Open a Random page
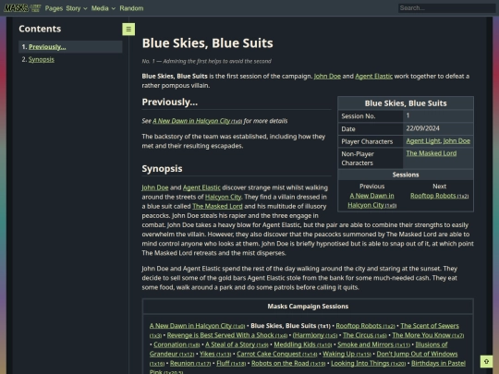The width and height of the screenshot is (499, 374). pos(131,8)
